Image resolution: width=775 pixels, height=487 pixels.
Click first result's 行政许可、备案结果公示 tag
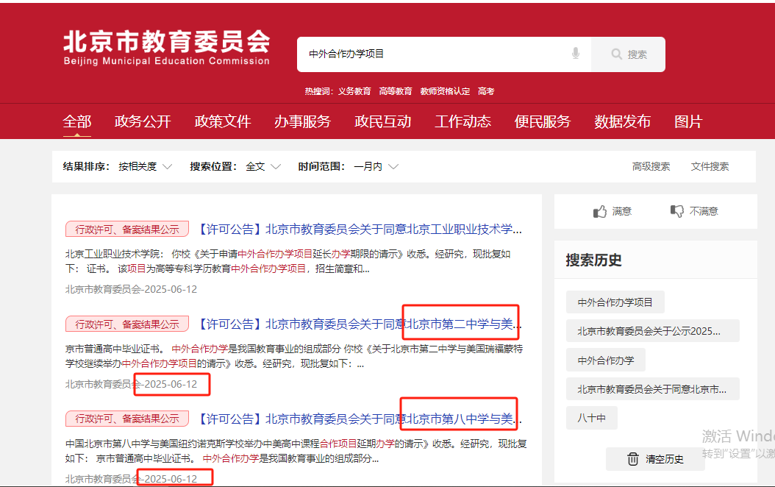(127, 230)
